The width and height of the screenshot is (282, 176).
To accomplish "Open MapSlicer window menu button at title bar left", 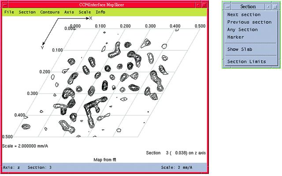I will (x=5, y=5).
